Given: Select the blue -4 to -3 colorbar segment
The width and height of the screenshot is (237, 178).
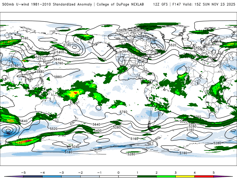Looking at the screenshot, I should pos(52,177).
